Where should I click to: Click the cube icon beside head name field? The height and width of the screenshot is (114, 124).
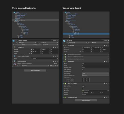64,41
